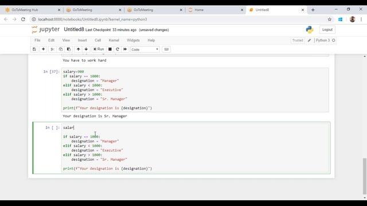Click the active code cell input area
This screenshot has height=206, width=367.
[196, 148]
